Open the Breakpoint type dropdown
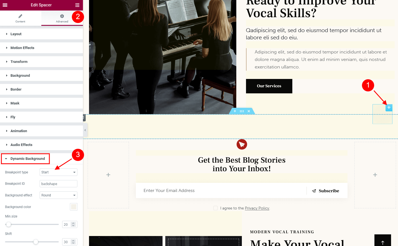The height and width of the screenshot is (246, 398). 59,172
